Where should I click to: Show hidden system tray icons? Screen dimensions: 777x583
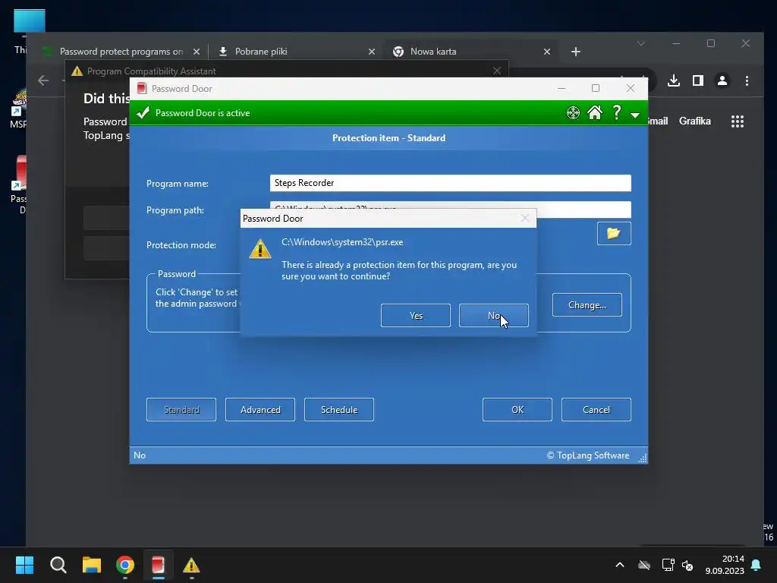point(619,565)
